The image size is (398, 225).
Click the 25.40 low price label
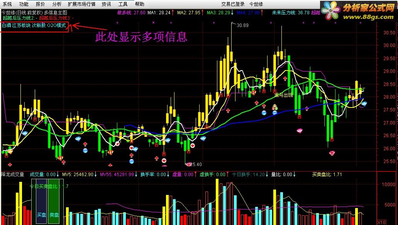coord(196,164)
